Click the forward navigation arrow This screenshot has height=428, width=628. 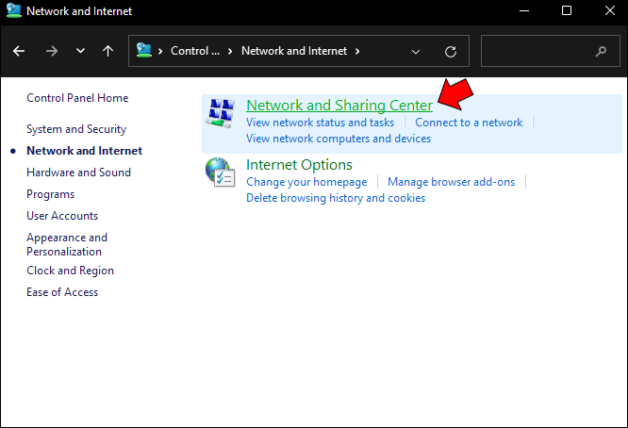tap(51, 51)
